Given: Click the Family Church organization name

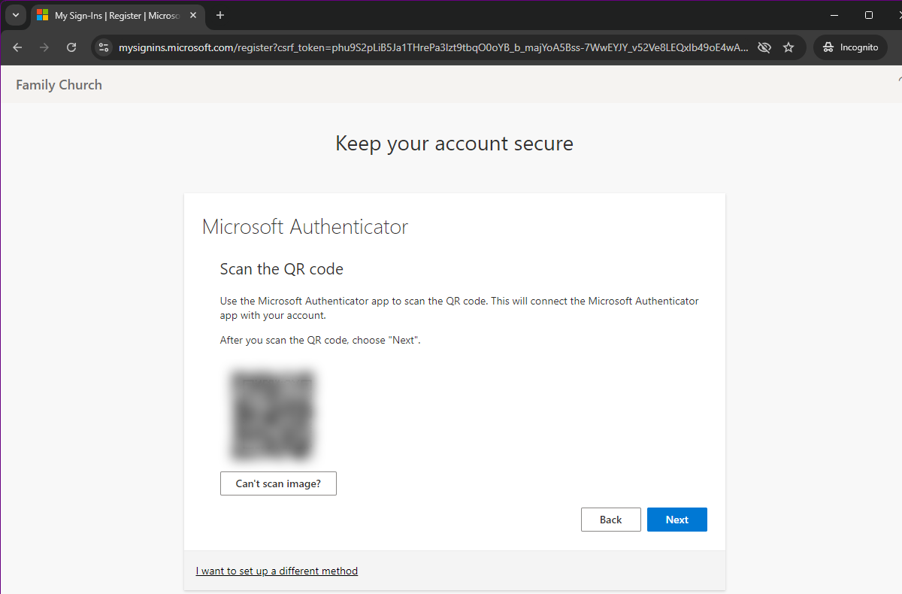Looking at the screenshot, I should click(59, 85).
